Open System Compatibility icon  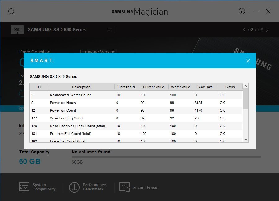pyautogui.click(x=24, y=187)
